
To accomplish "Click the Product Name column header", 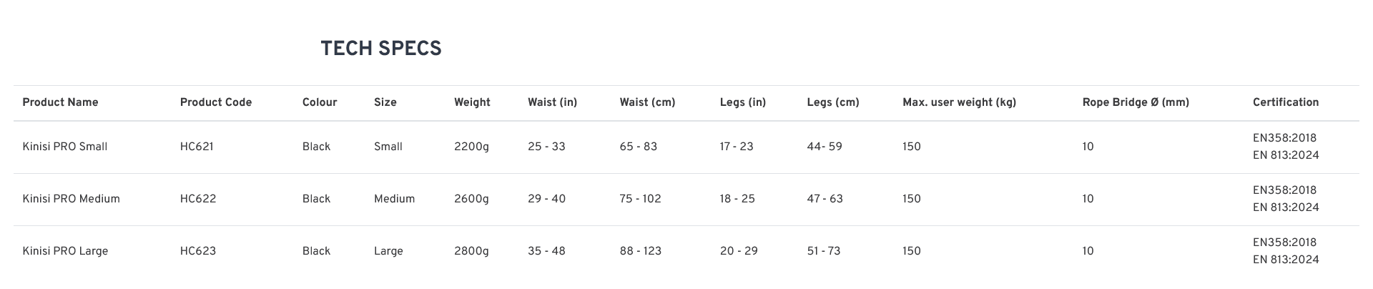I will point(60,102).
